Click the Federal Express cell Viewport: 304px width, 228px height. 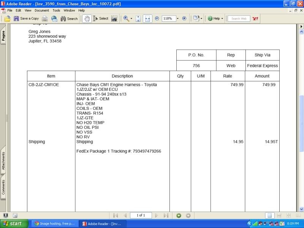click(262, 66)
